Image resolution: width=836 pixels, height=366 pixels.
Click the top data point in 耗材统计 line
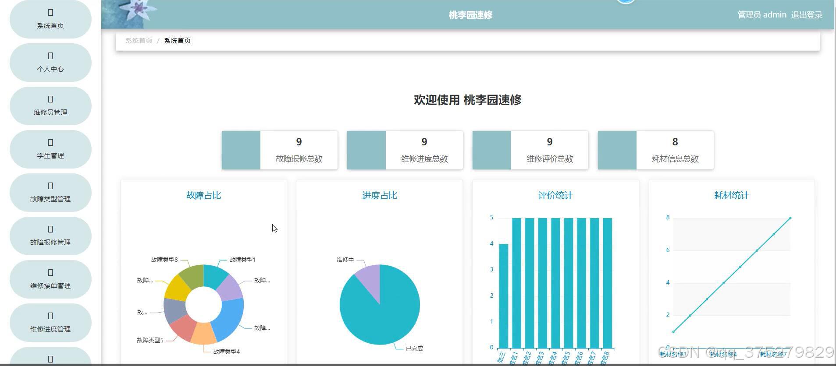[790, 218]
